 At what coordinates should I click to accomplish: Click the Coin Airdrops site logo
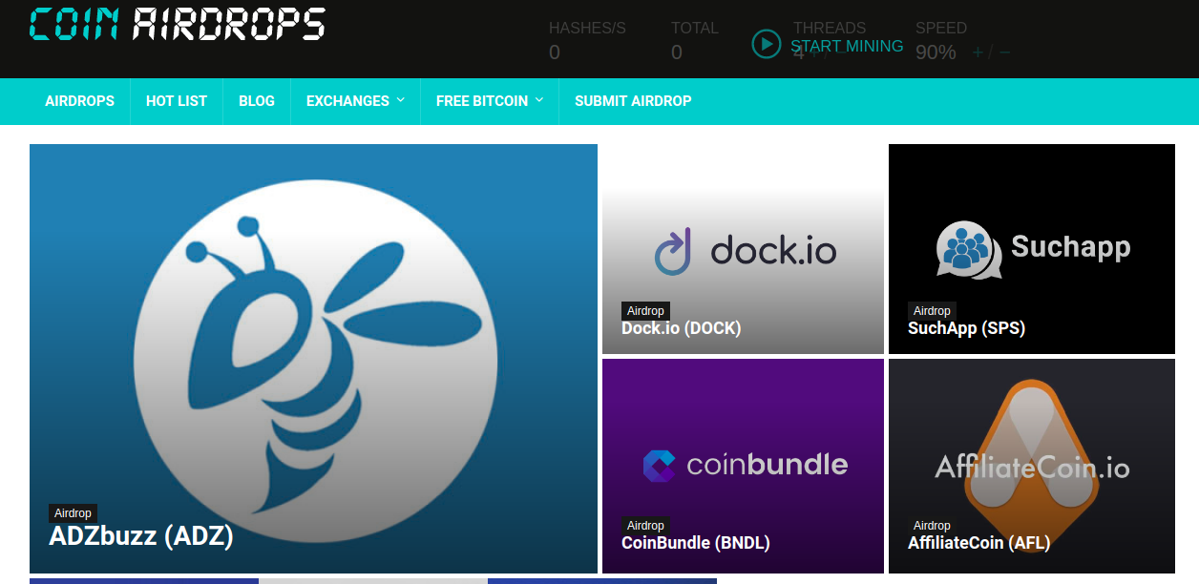(x=177, y=23)
